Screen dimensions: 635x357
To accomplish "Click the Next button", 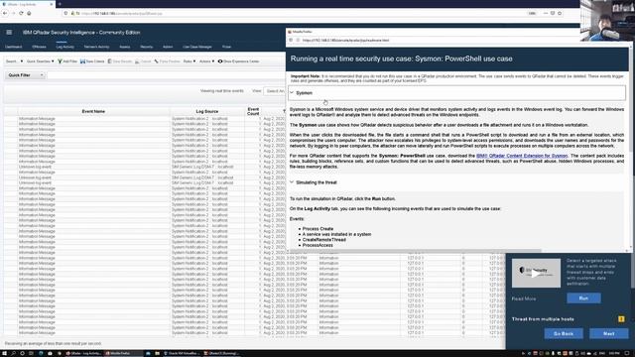I will pyautogui.click(x=608, y=333).
